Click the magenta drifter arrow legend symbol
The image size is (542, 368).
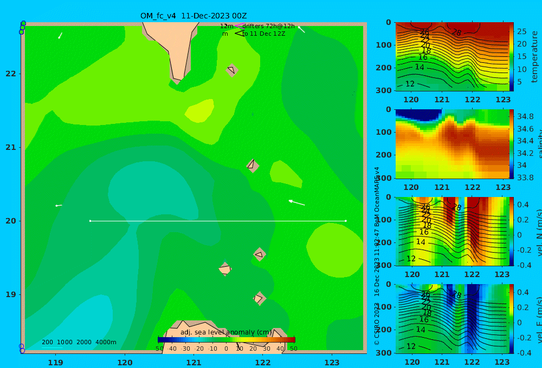point(240,25)
